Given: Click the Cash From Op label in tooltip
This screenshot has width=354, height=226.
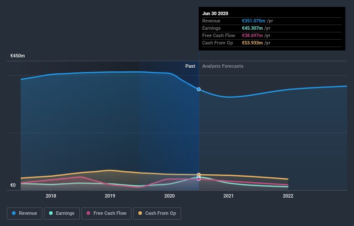Looking at the screenshot, I should [217, 43].
